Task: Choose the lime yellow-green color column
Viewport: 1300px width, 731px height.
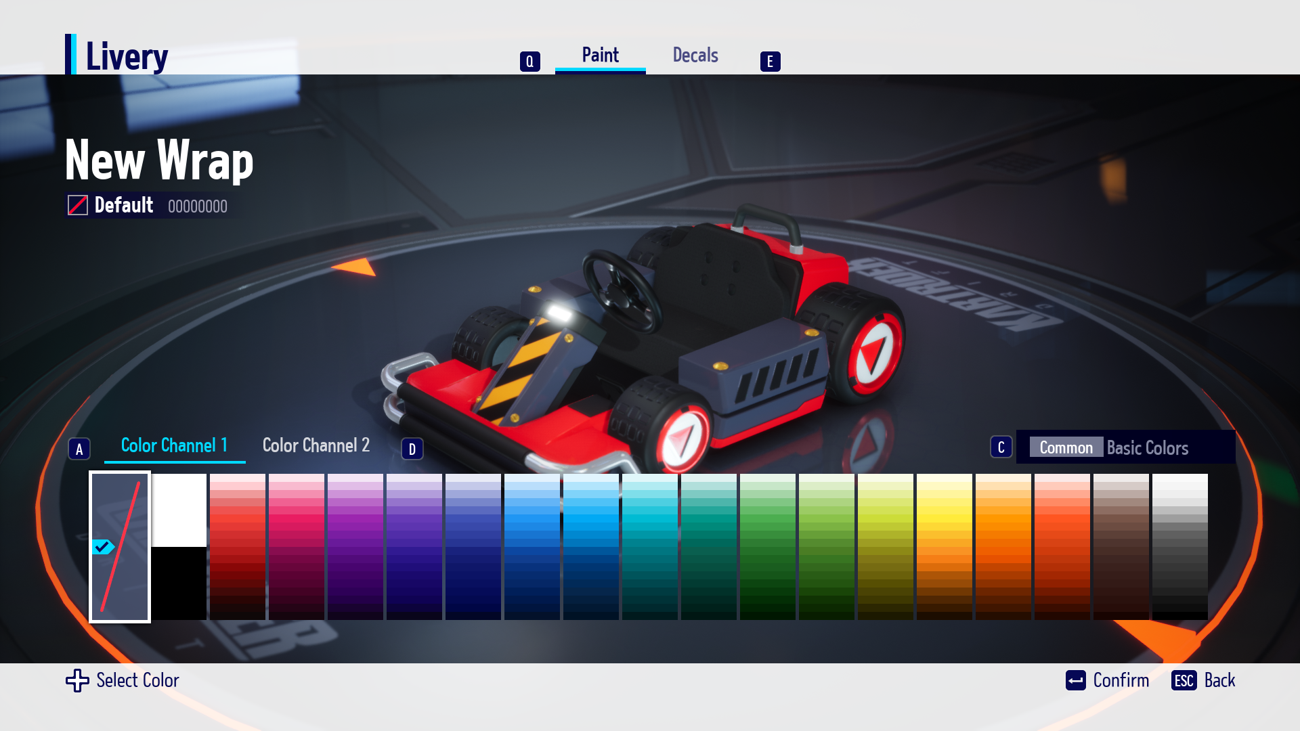Action: pyautogui.click(x=886, y=547)
